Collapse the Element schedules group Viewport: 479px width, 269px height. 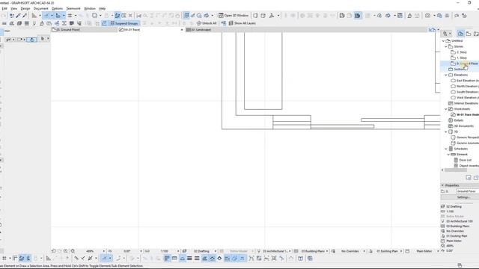click(448, 155)
